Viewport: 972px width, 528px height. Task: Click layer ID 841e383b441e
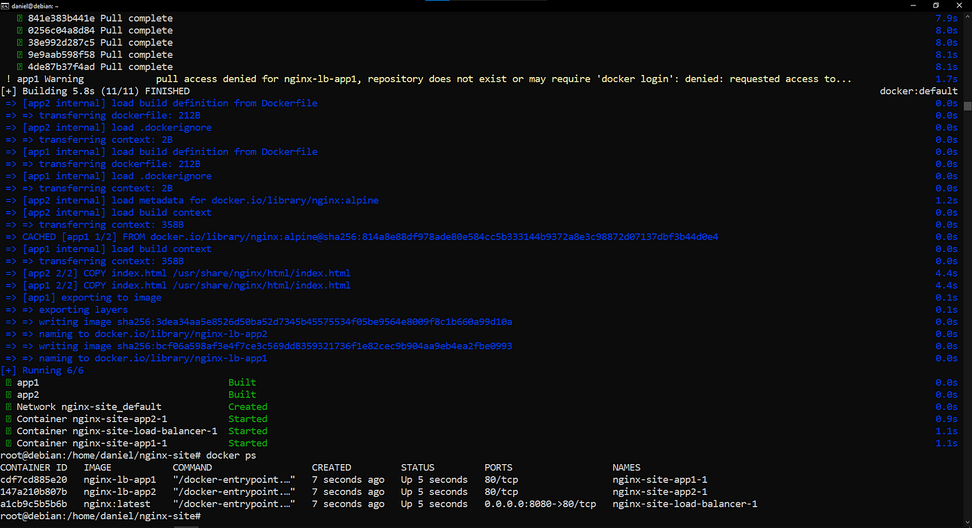tap(61, 18)
